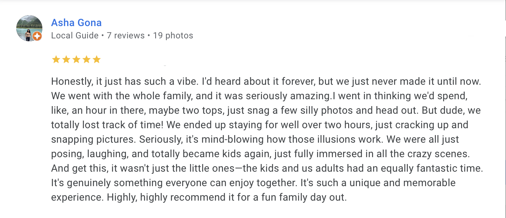Click the third star in the rating
The width and height of the screenshot is (506, 218).
[76, 59]
